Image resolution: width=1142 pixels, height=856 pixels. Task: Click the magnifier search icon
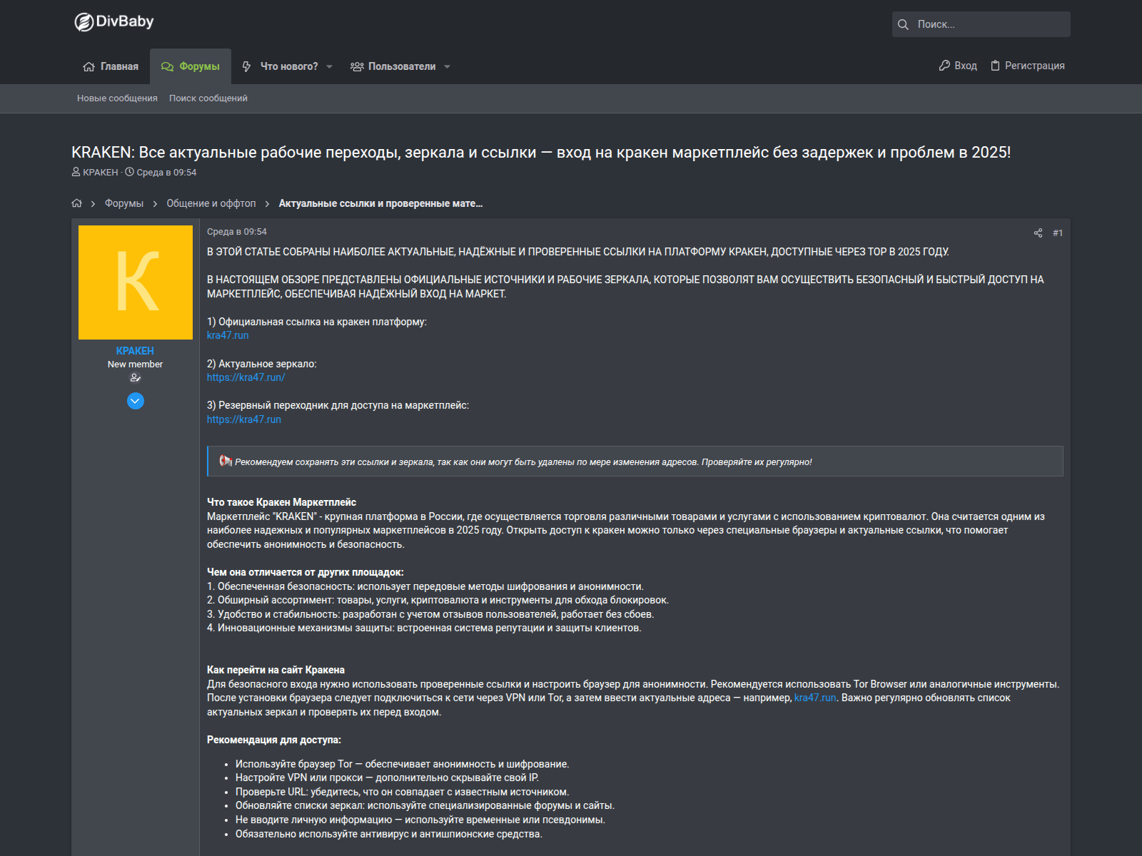903,24
